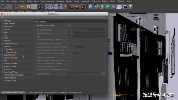Open the MoGraph menu

point(85,1)
